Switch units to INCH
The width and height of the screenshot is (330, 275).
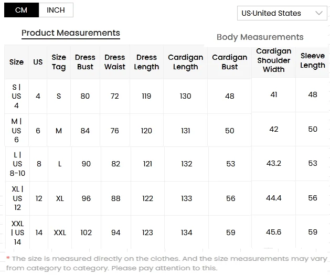click(56, 10)
